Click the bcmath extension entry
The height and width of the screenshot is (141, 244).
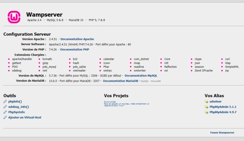click(x=47, y=59)
